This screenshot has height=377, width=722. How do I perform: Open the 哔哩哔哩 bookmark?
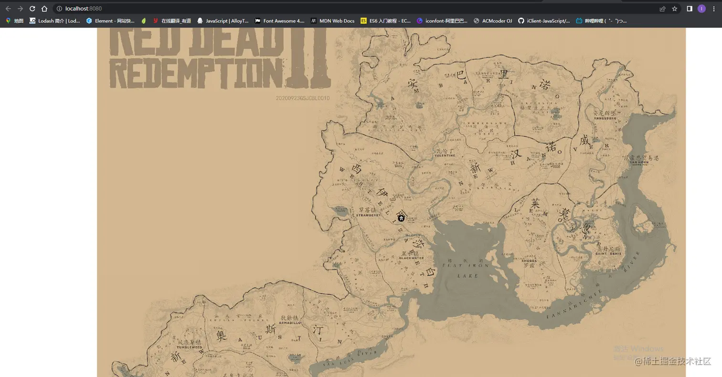click(601, 21)
